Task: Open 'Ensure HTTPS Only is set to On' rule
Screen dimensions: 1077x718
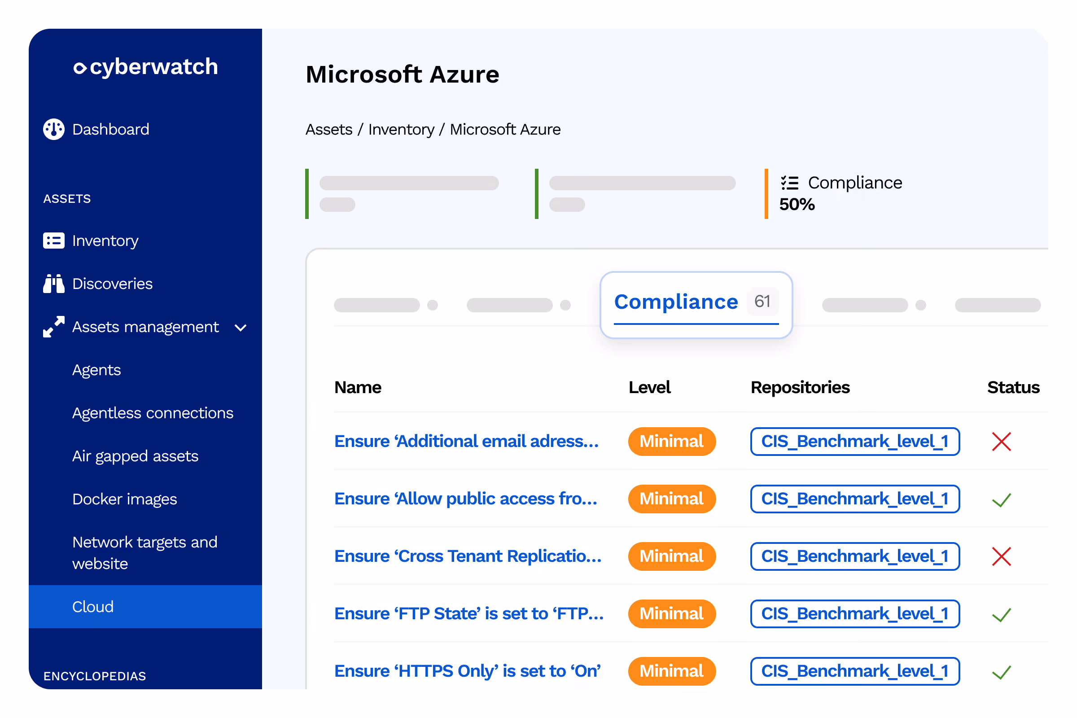Action: [x=468, y=671]
